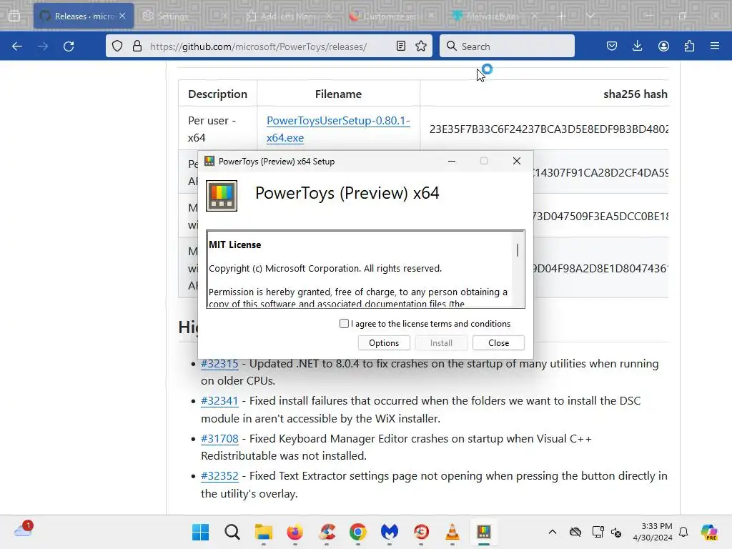Go back with the Firefox back arrow
This screenshot has width=732, height=549.
coord(17,46)
